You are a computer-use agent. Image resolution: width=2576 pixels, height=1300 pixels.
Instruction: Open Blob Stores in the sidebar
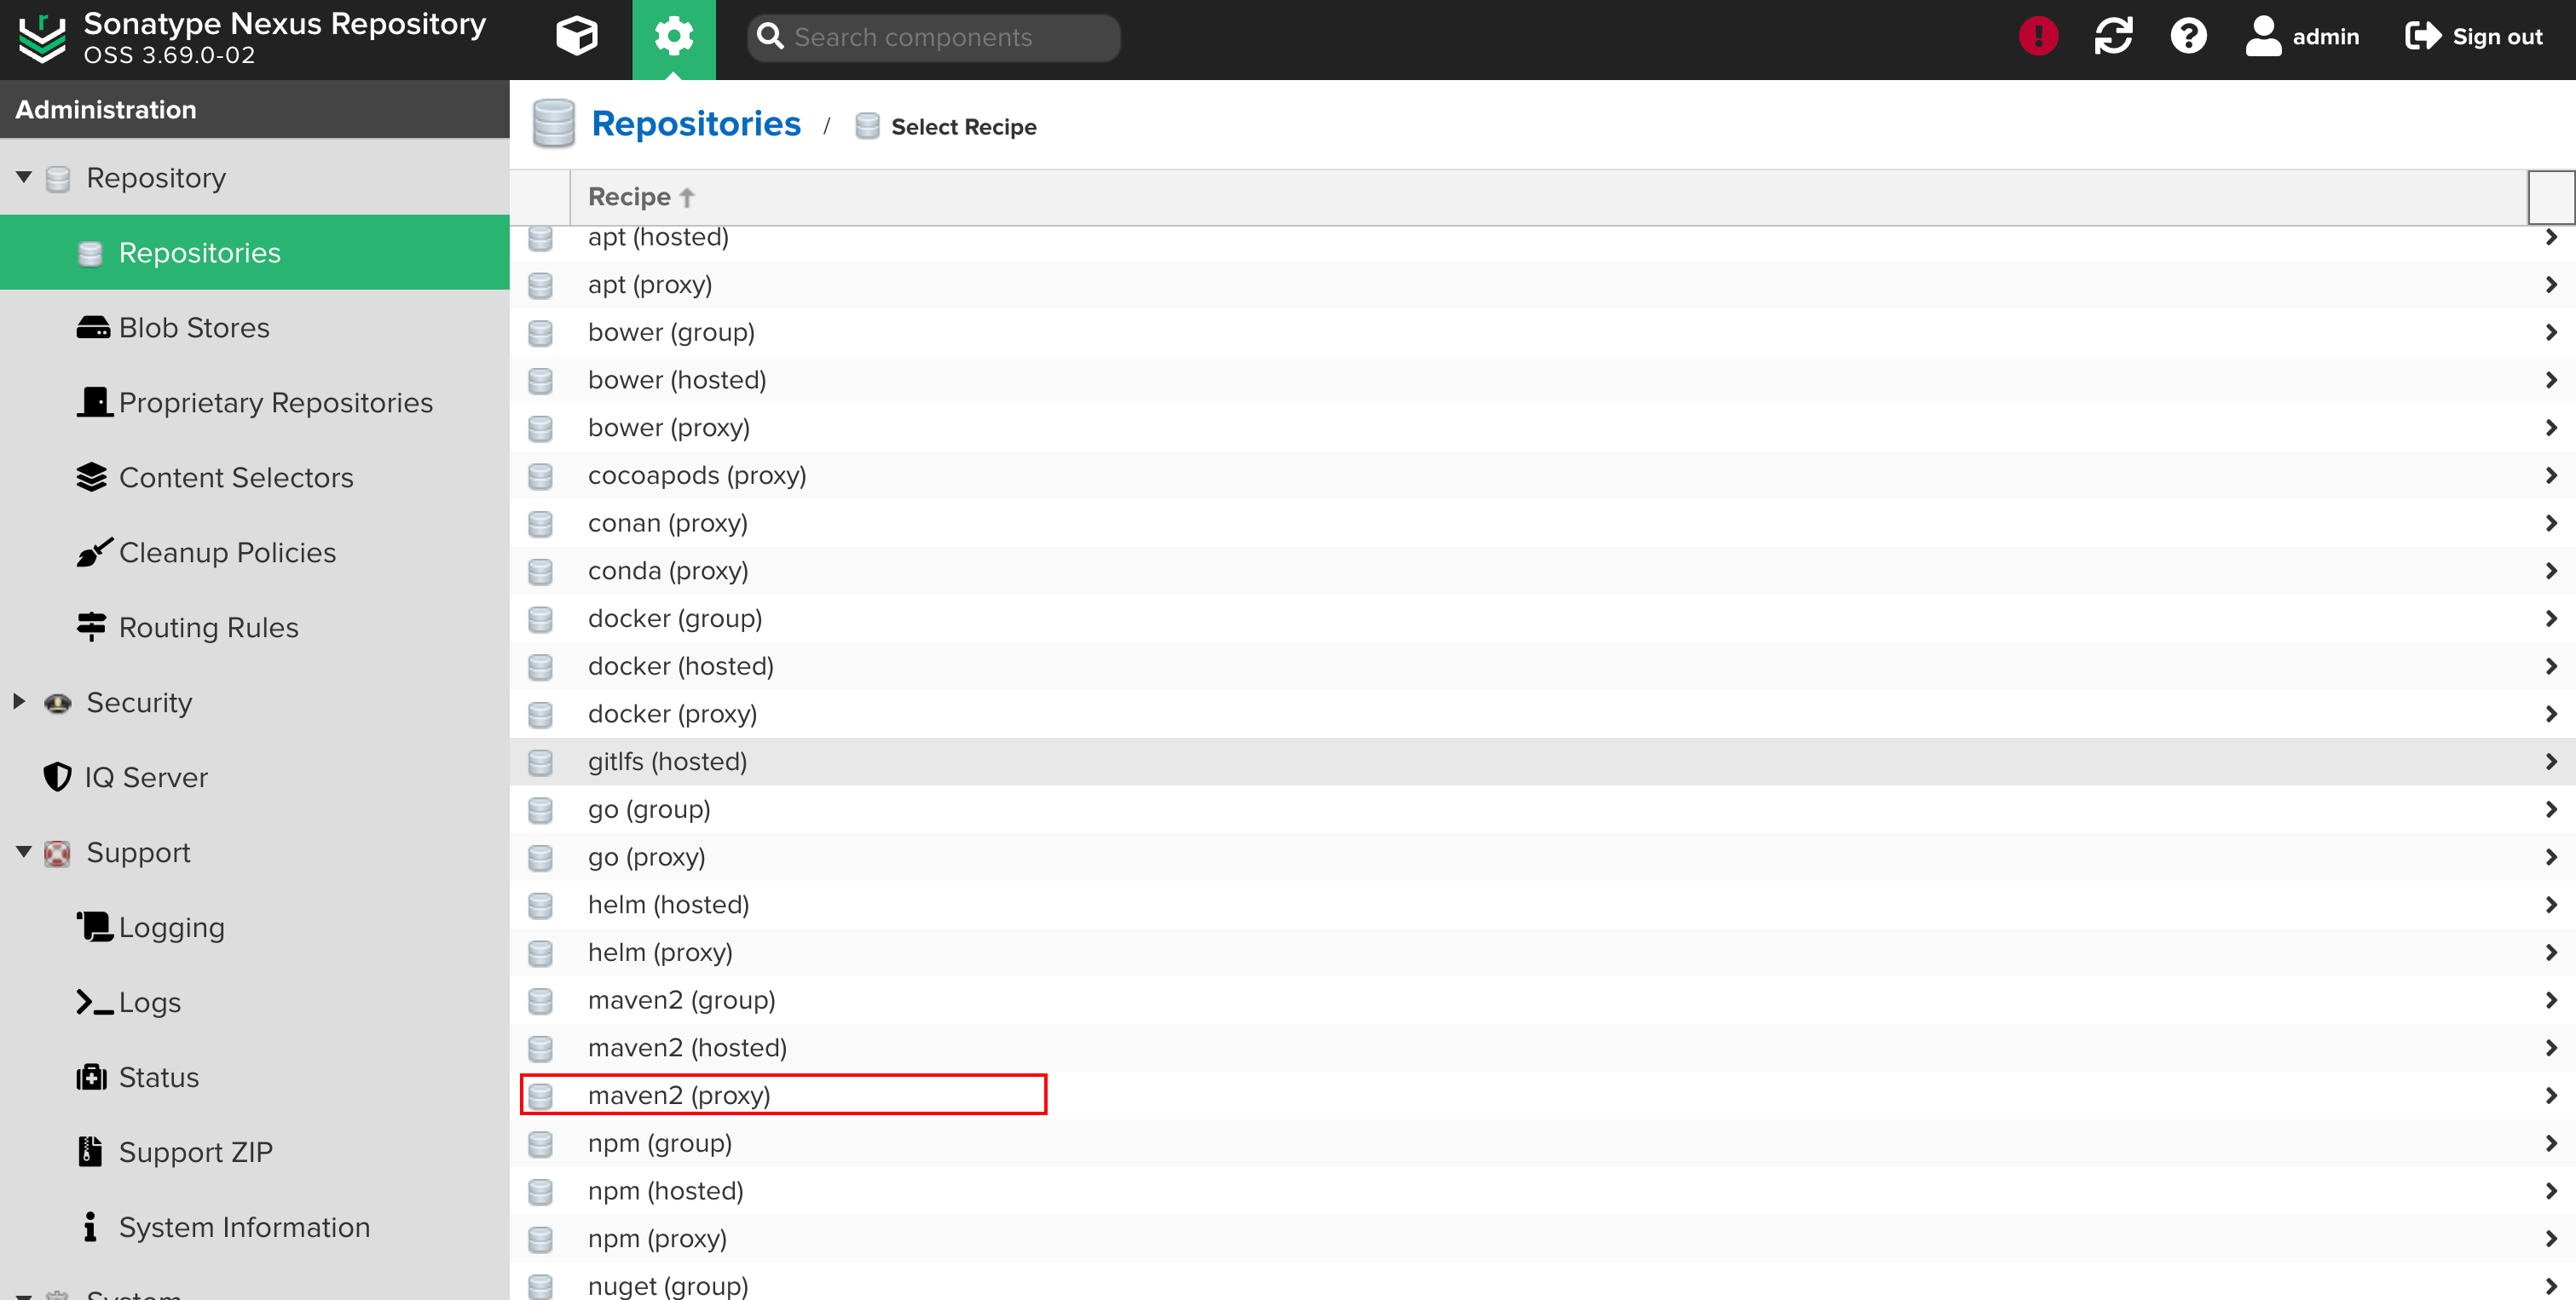pyautogui.click(x=194, y=328)
